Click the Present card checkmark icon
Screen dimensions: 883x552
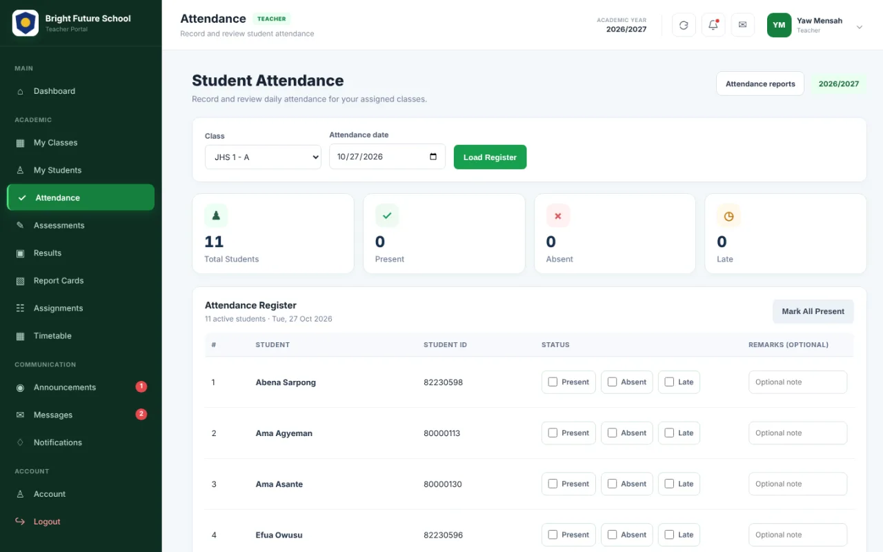click(x=387, y=216)
